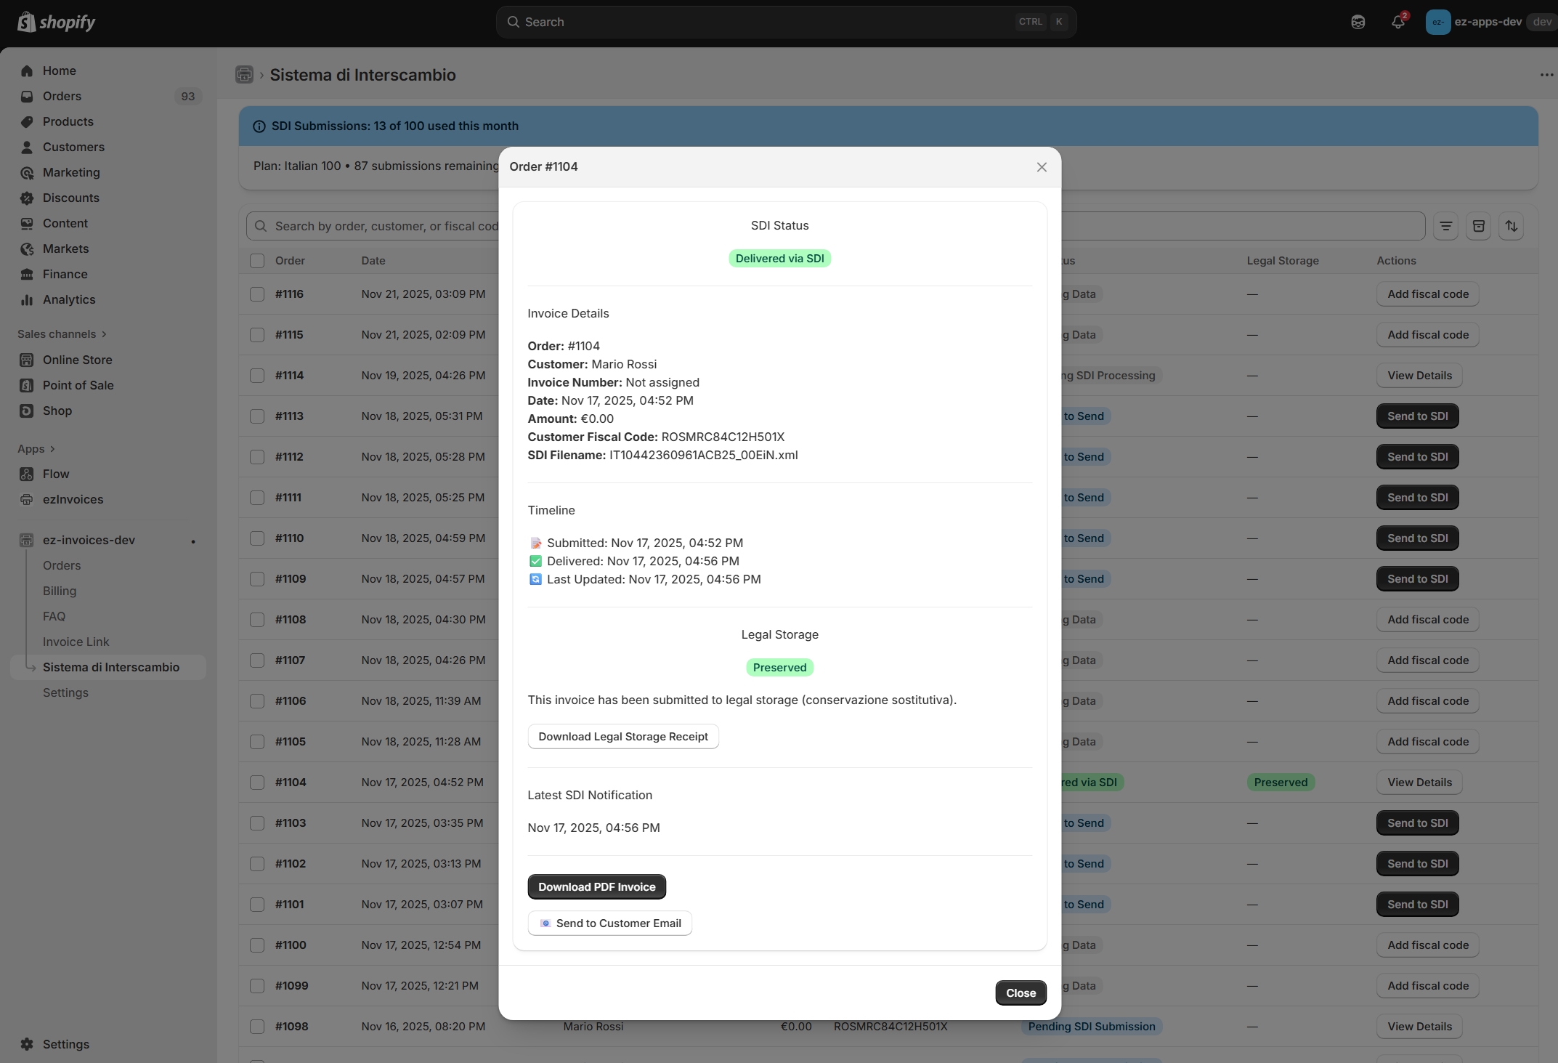Open the sort orders icon
Screen dimensions: 1558x1063
[x=1512, y=226]
